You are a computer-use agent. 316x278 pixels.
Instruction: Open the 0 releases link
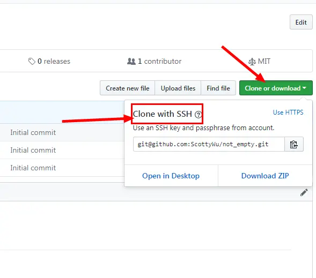tap(49, 61)
